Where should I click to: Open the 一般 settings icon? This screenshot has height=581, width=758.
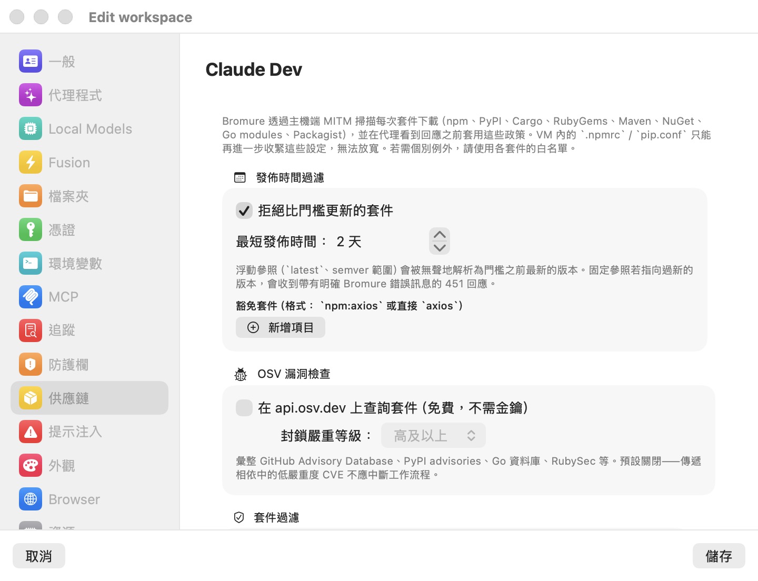click(x=31, y=62)
